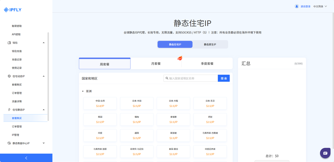Select the 菲律宾-马尼拉 region card
Screen dimensions: 334x162
(137, 152)
